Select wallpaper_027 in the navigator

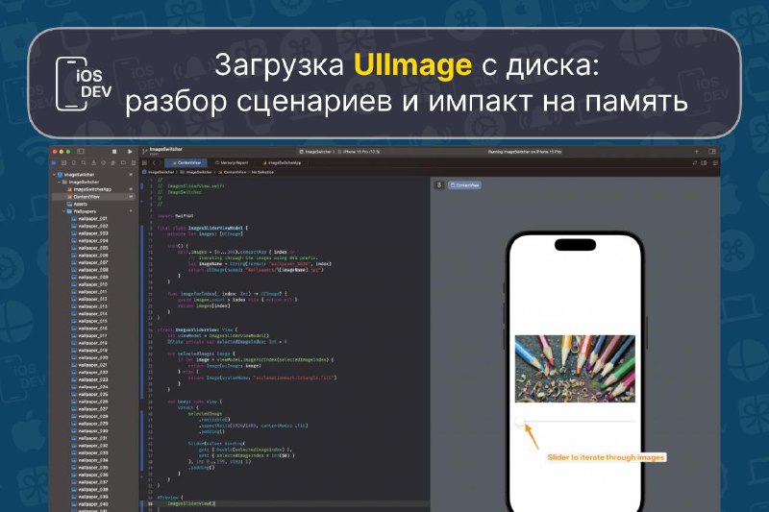pyautogui.click(x=93, y=408)
